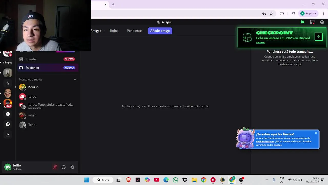Add a server with plus icon
328x185 pixels.
tap(8, 114)
